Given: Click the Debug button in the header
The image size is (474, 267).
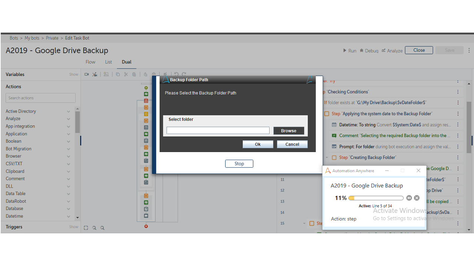Looking at the screenshot, I should [369, 50].
